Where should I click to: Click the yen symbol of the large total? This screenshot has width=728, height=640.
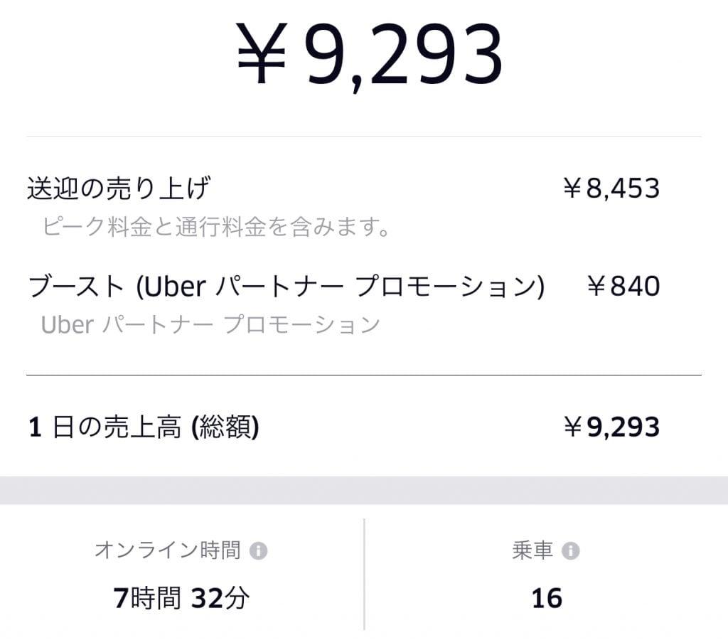(262, 55)
